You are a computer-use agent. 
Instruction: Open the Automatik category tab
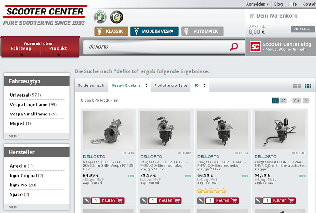click(x=203, y=31)
